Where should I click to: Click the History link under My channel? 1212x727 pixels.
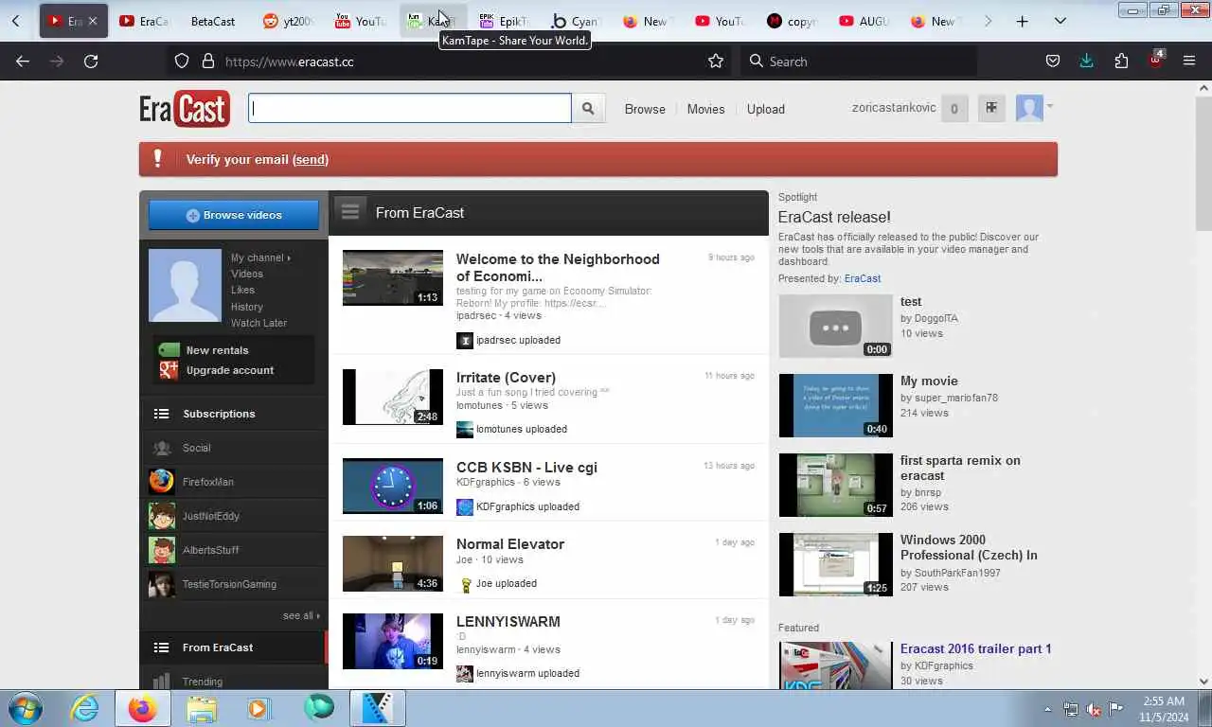pos(247,307)
